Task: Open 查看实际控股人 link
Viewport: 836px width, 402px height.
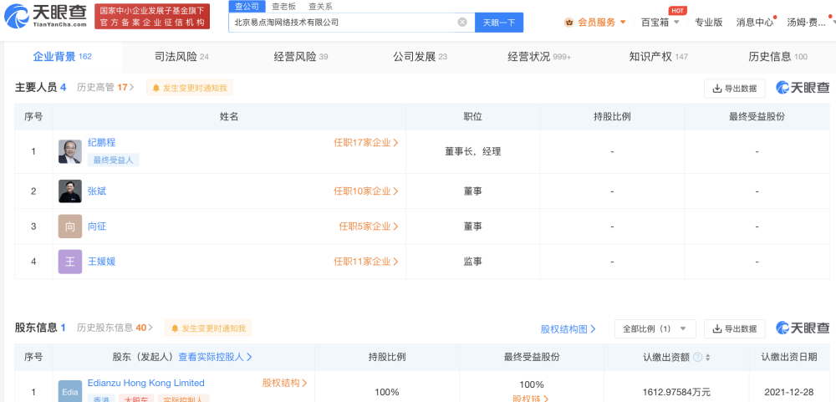Action: 215,357
